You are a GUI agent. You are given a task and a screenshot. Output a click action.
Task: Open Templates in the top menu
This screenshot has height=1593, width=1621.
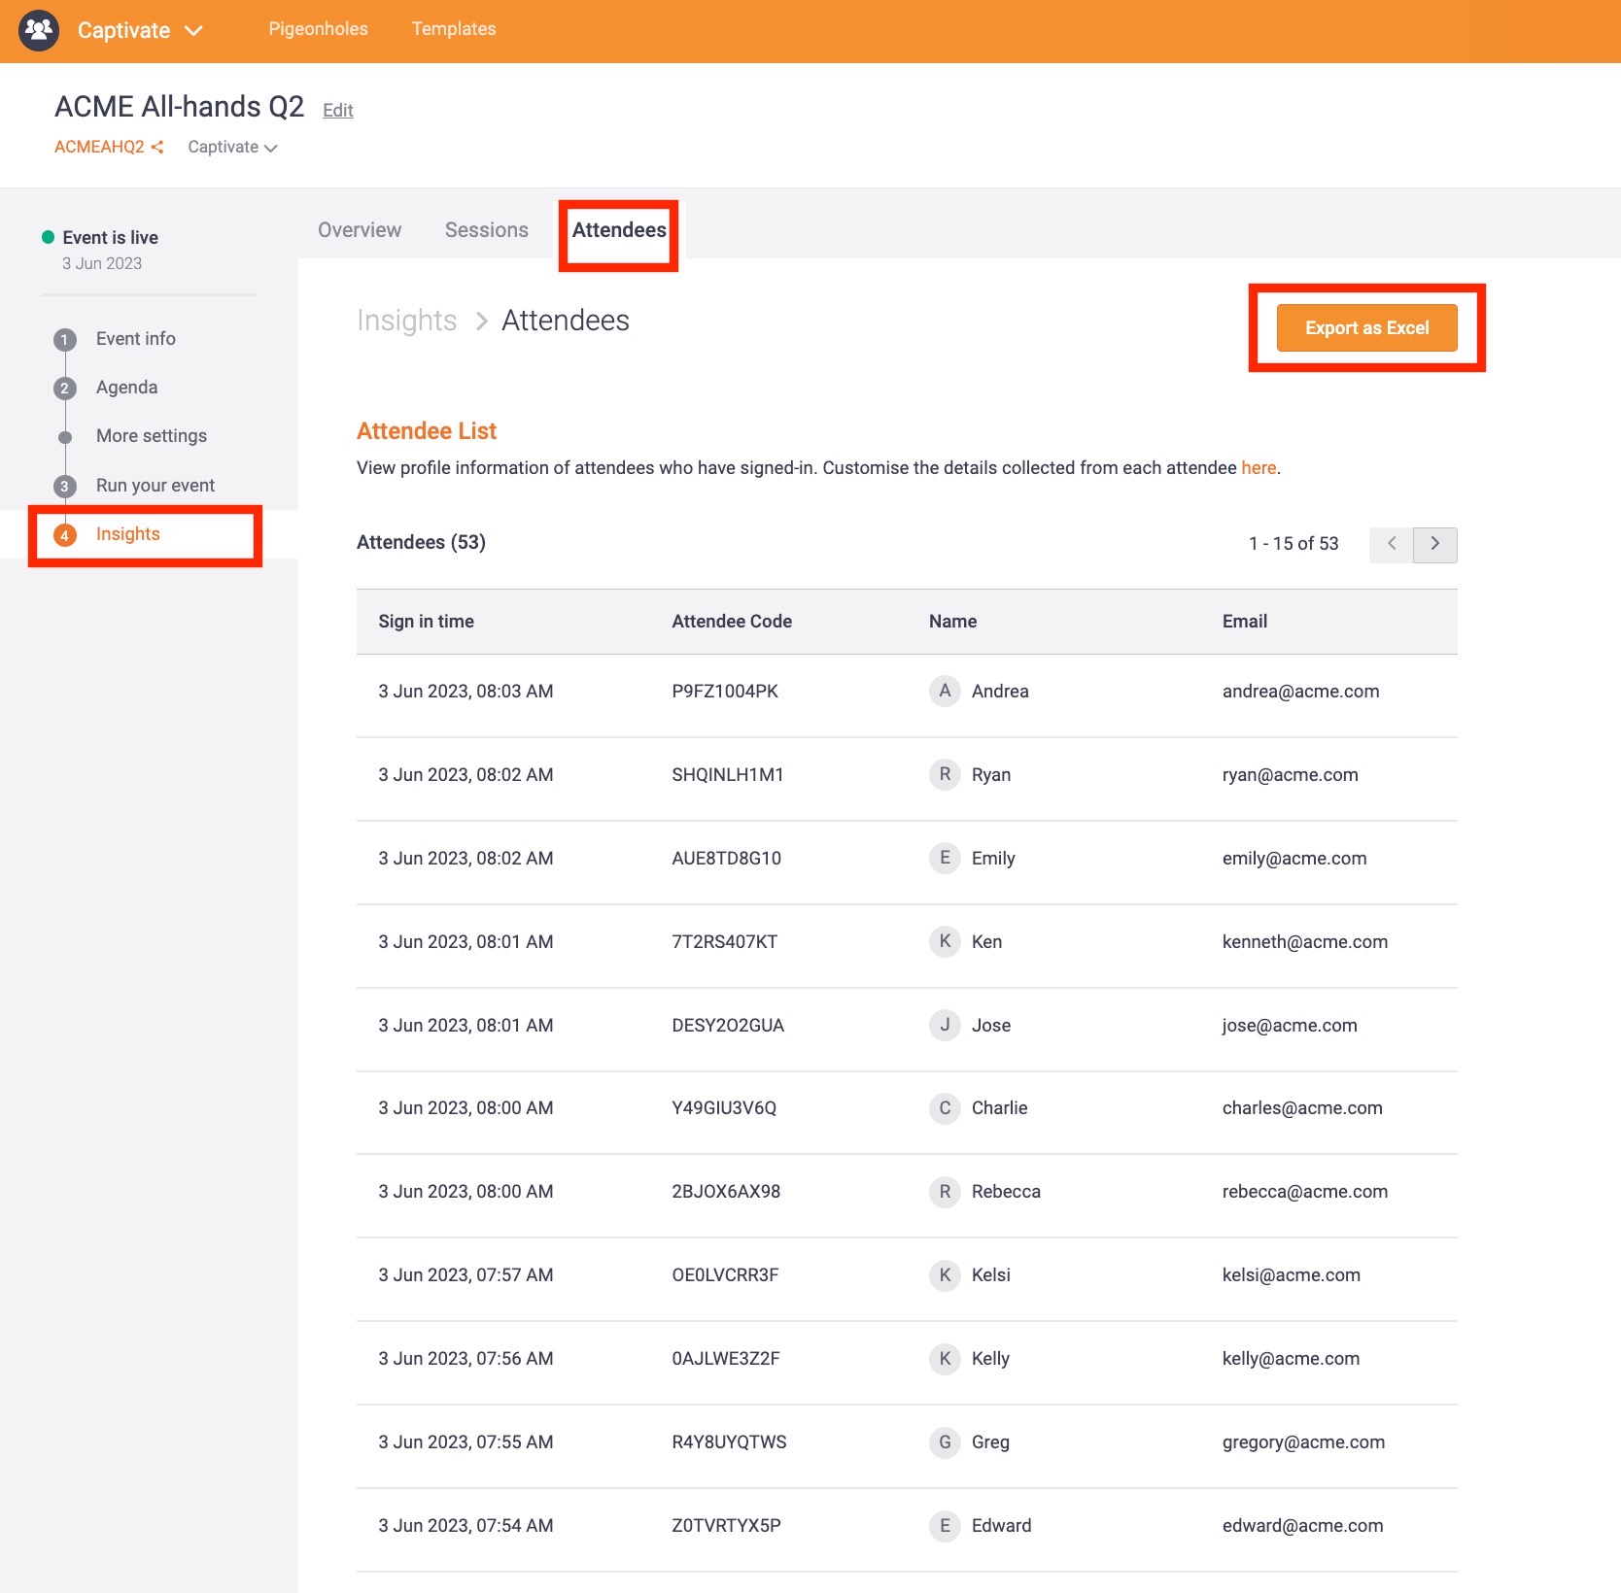[453, 29]
